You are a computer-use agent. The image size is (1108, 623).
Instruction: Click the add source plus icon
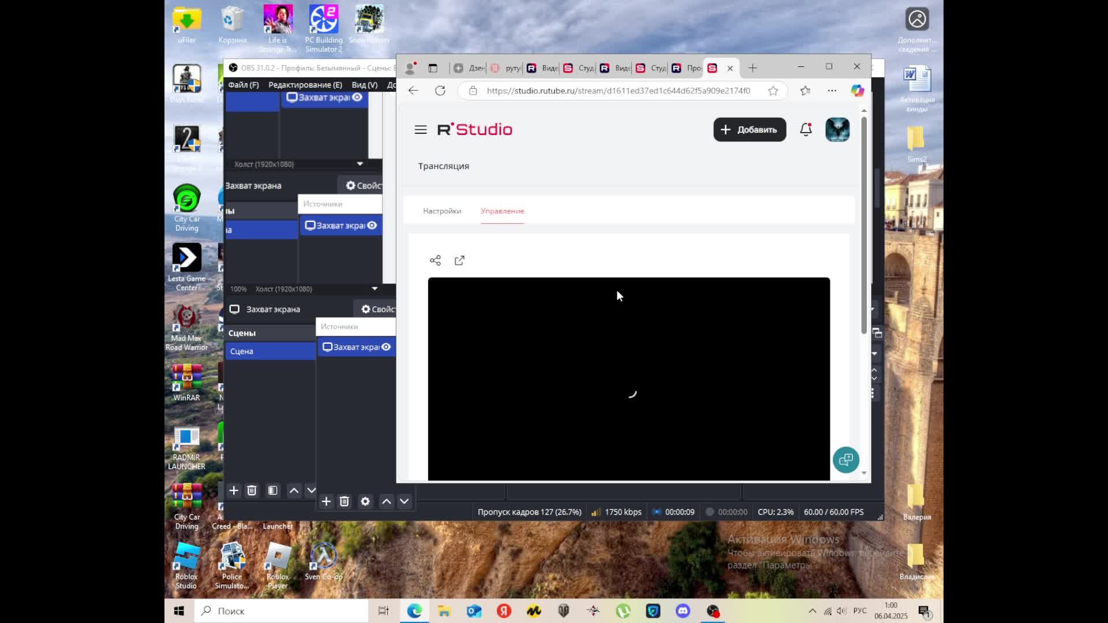click(x=326, y=501)
